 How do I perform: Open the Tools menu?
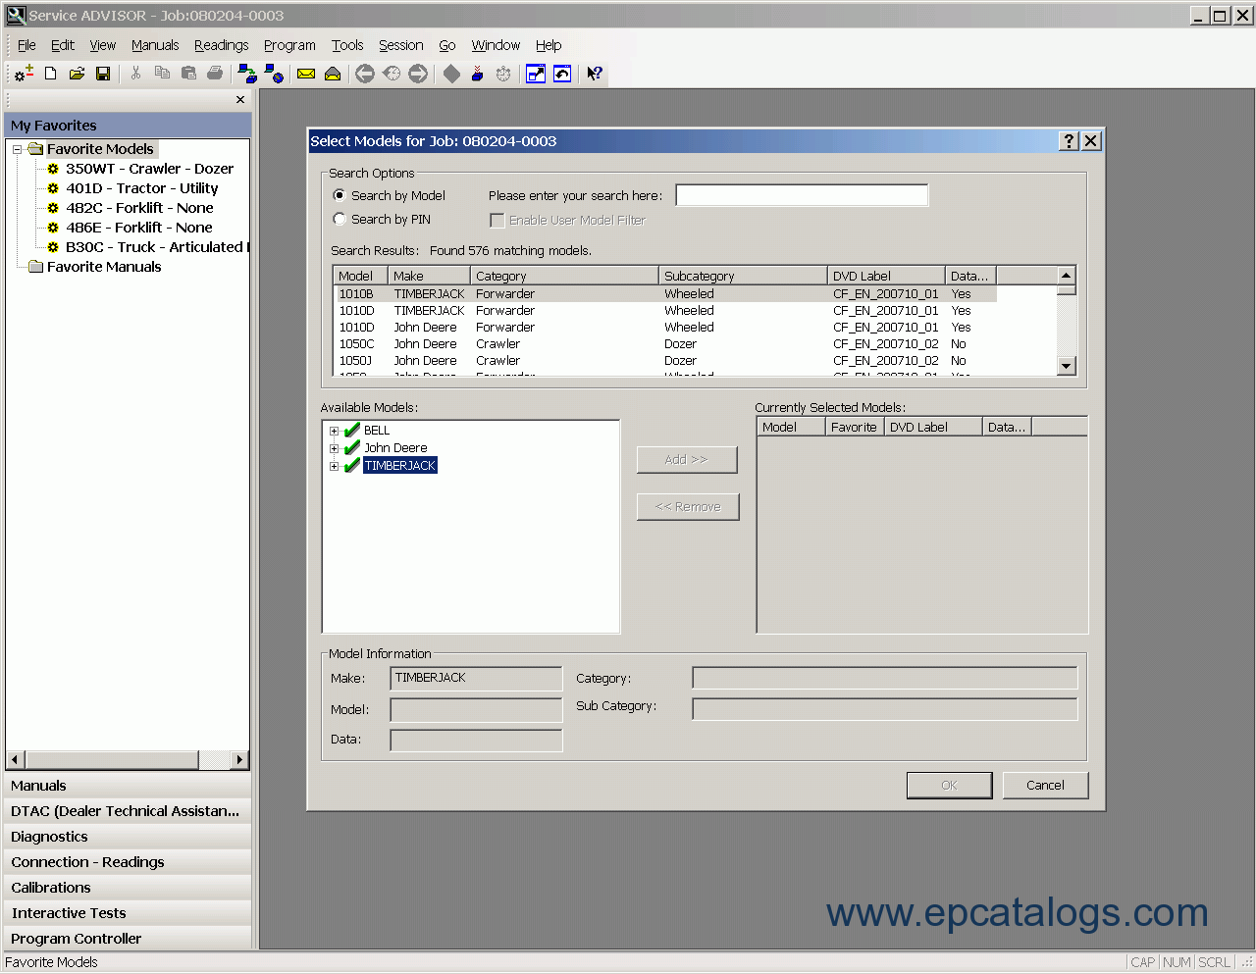[x=347, y=45]
